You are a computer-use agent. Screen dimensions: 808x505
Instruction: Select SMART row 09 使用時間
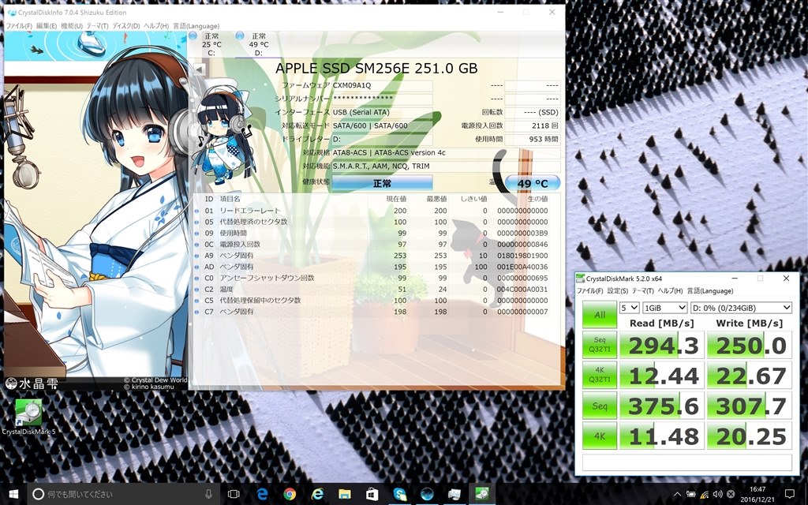tap(371, 233)
